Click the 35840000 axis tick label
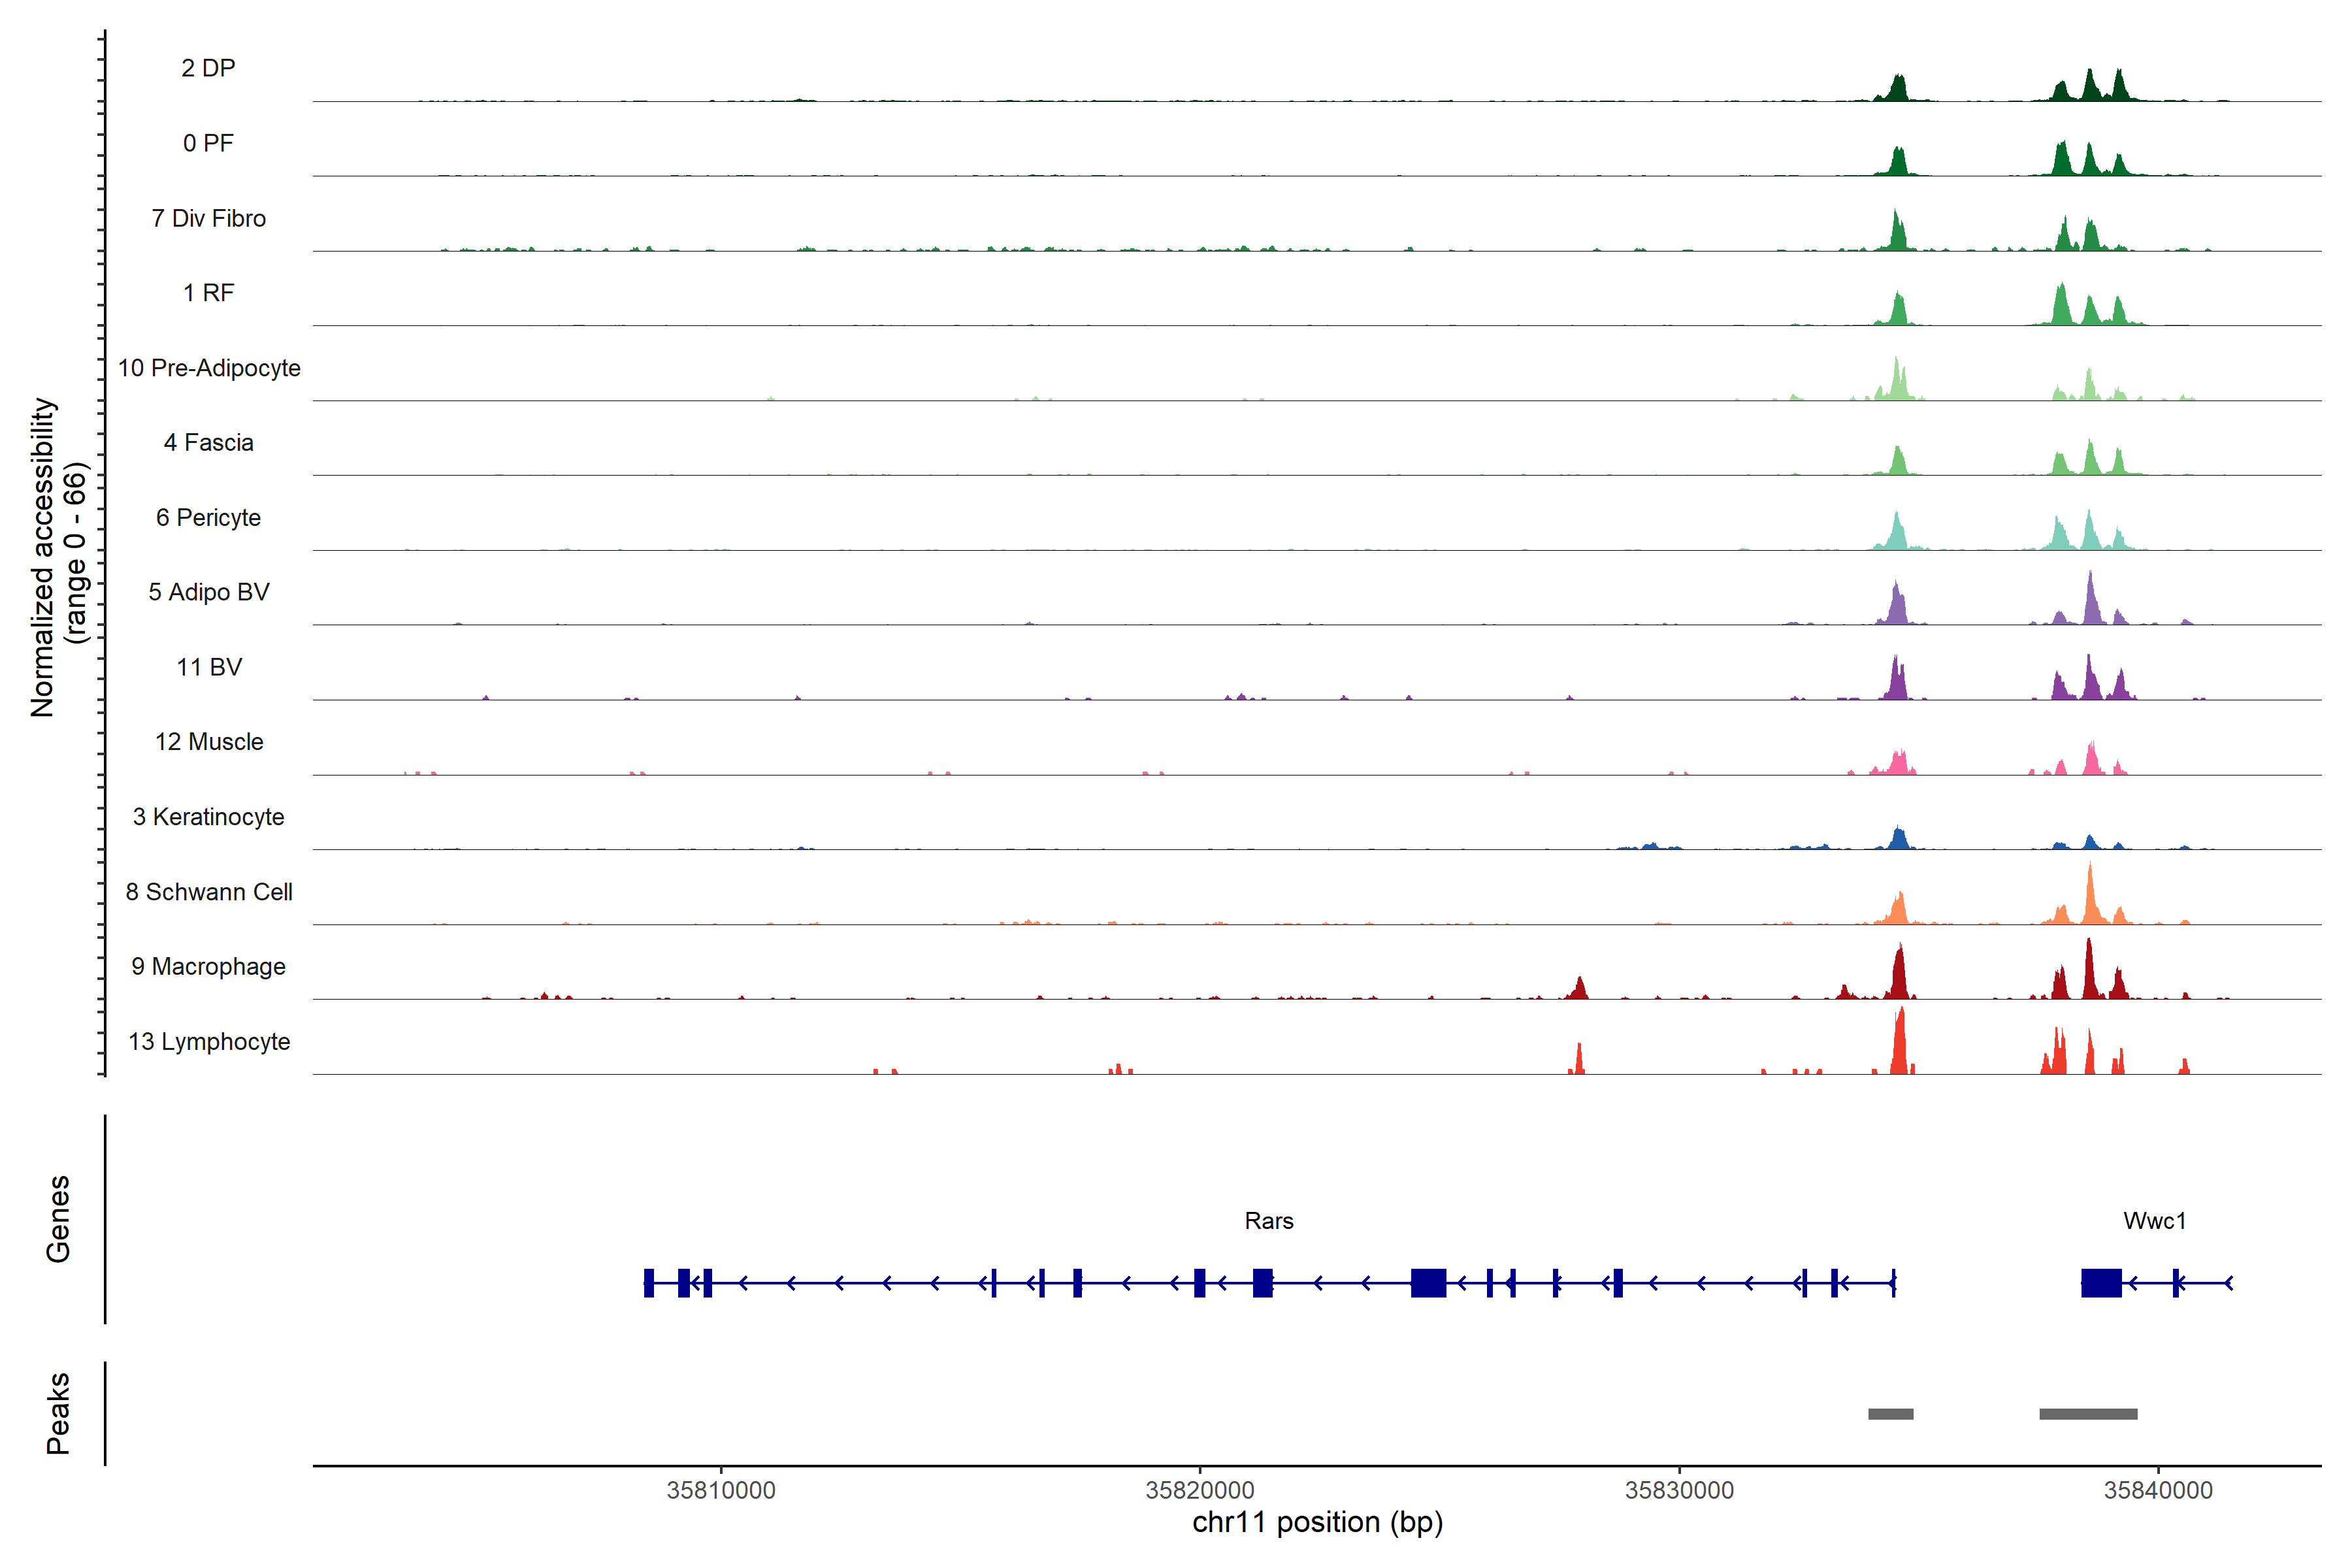The width and height of the screenshot is (2352, 1568). (2158, 1490)
